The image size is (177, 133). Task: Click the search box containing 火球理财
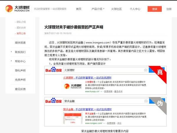(106, 70)
